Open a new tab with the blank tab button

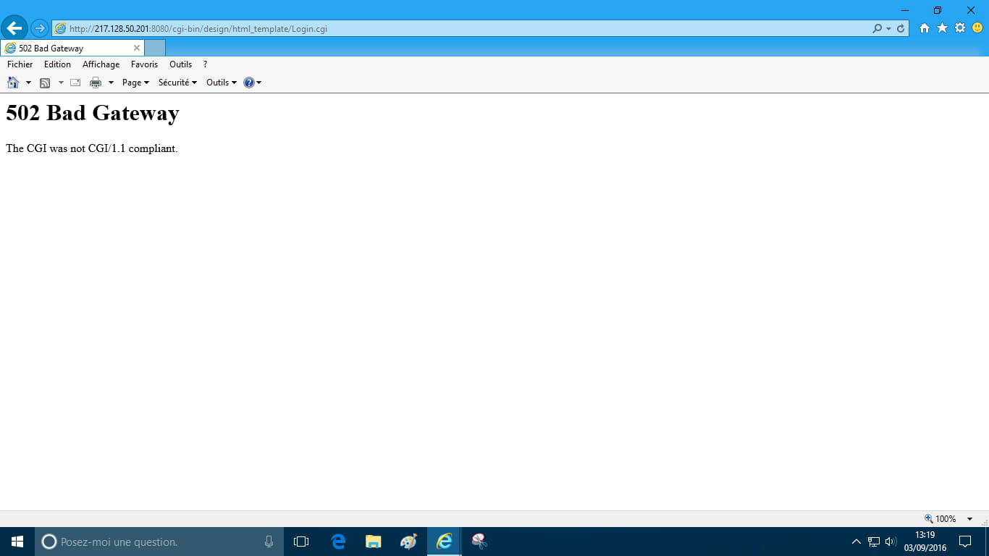click(155, 49)
